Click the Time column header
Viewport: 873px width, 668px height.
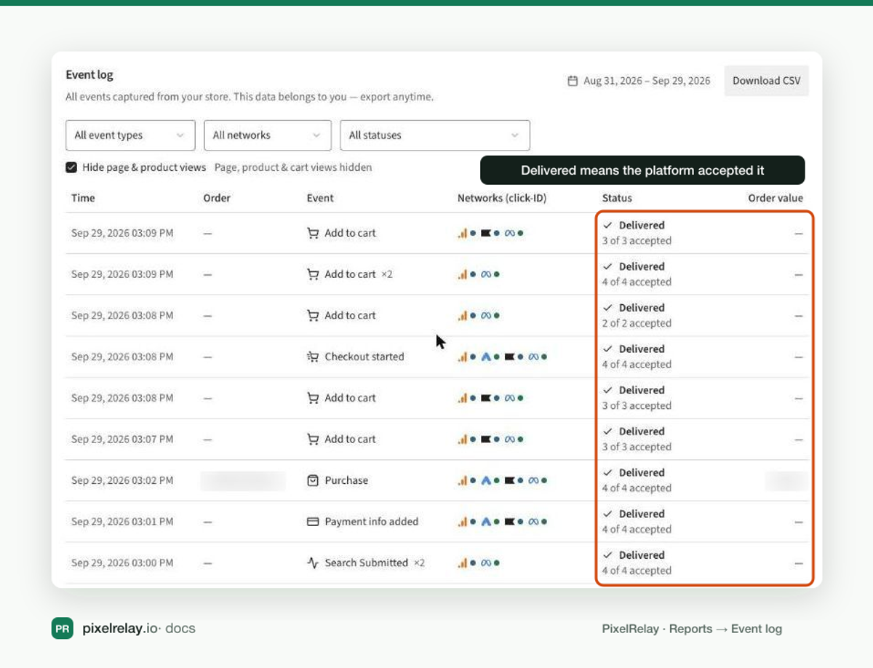click(x=83, y=198)
